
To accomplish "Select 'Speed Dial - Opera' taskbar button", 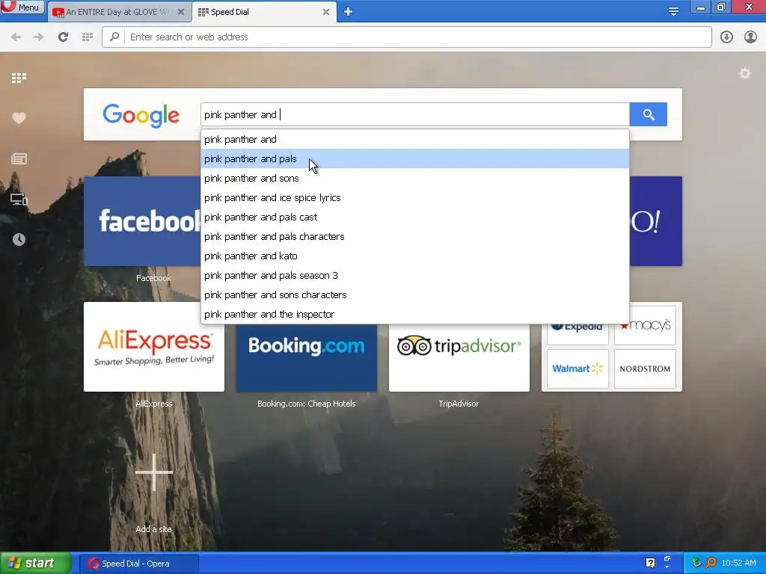I will click(138, 564).
